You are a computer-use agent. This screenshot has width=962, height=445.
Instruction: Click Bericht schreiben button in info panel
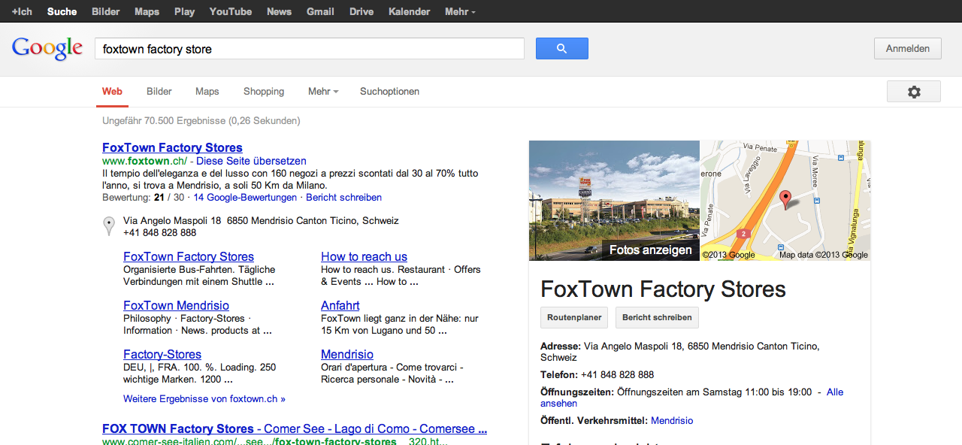click(657, 318)
